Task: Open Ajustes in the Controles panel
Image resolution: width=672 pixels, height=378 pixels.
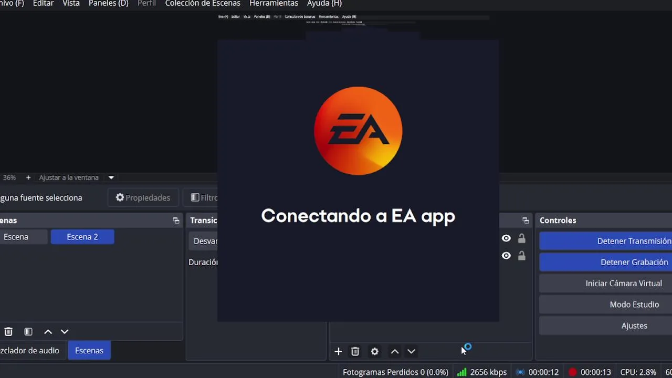Action: (606, 325)
